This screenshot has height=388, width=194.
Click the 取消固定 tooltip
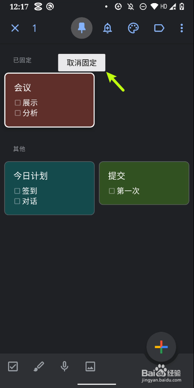[x=82, y=62]
